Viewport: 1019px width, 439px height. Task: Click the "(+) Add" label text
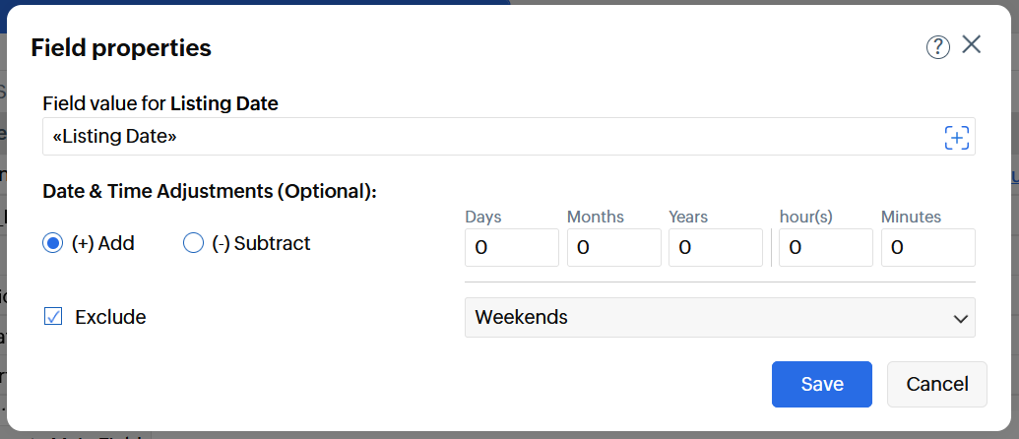(x=102, y=244)
